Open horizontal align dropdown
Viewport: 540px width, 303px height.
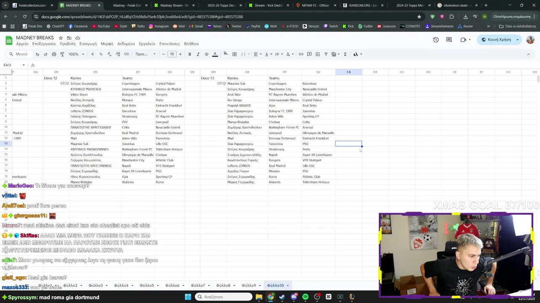coord(257,54)
